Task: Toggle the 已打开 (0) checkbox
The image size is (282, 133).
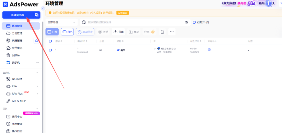Action: 194,22
